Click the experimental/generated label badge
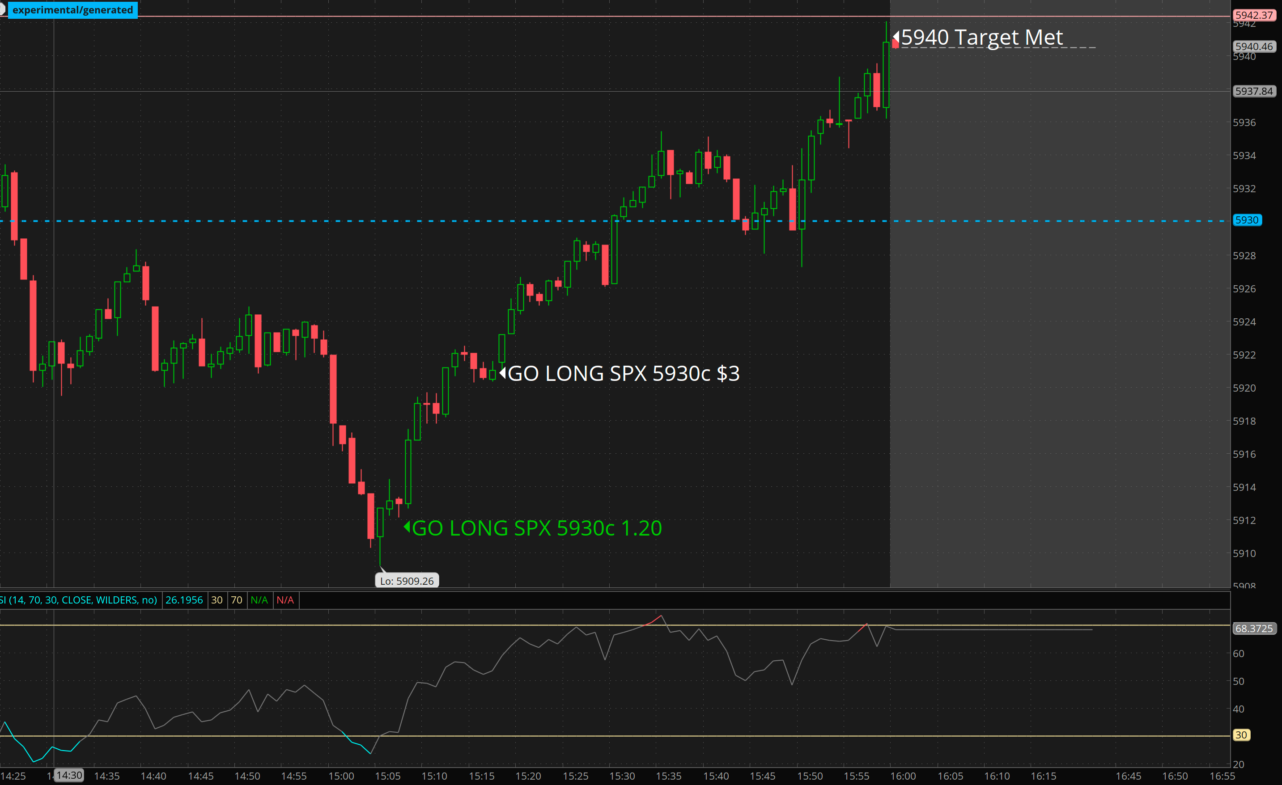The height and width of the screenshot is (785, 1282). [x=72, y=10]
